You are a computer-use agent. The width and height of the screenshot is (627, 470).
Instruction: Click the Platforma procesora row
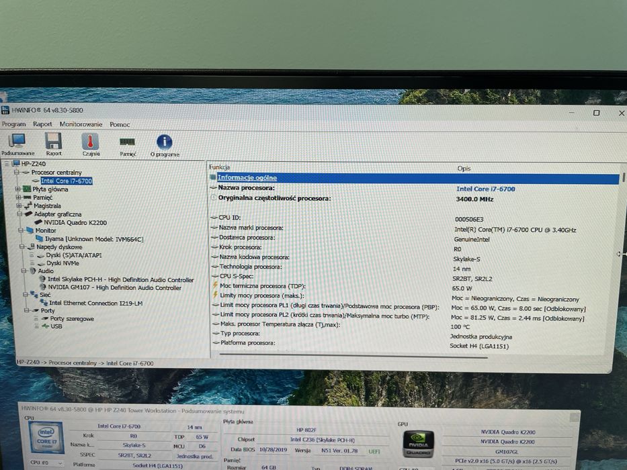coord(411,344)
